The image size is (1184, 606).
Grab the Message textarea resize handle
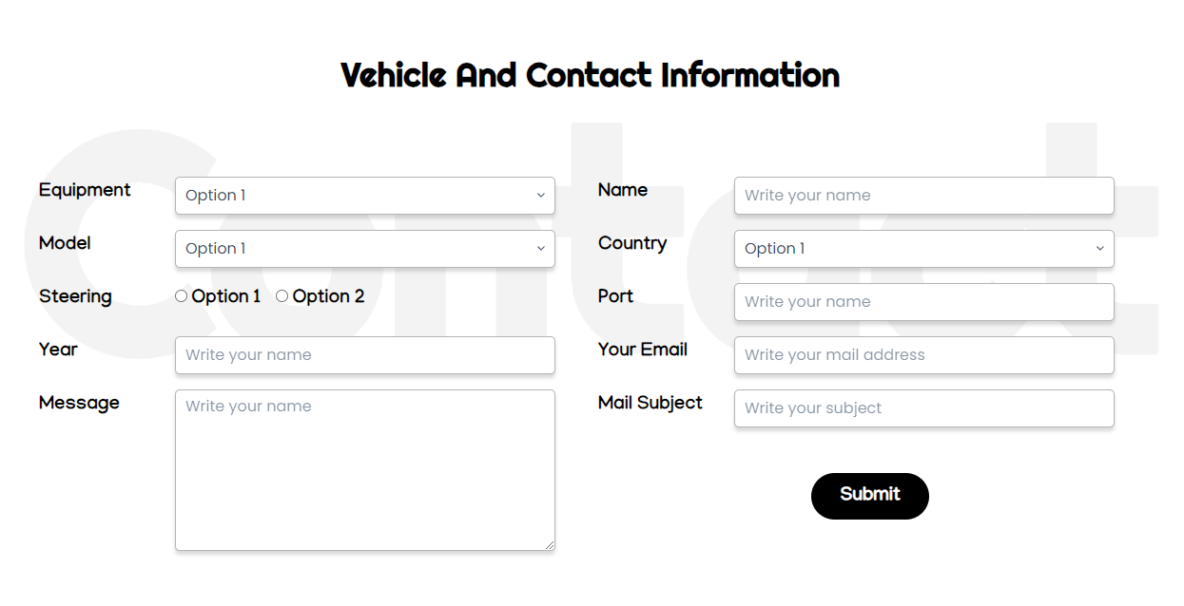click(549, 544)
